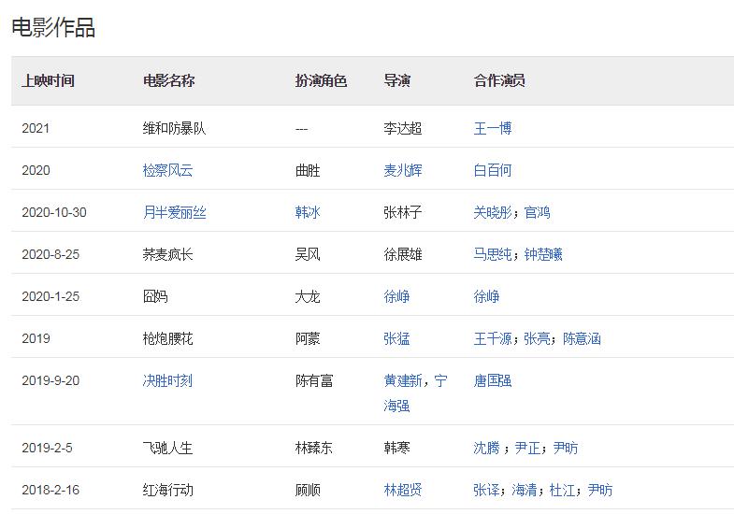Viewport: 734px width, 514px height.
Task: Click director link 张猛
Action: pos(396,338)
